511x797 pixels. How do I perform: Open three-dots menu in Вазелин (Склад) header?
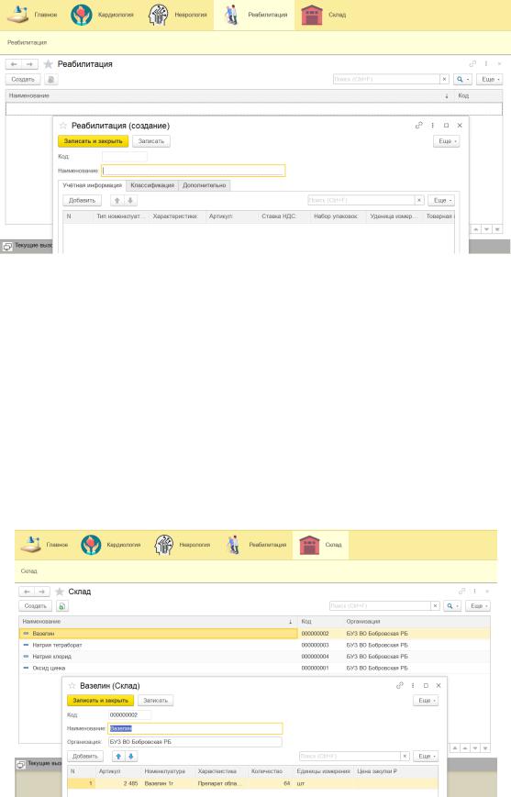pos(413,685)
